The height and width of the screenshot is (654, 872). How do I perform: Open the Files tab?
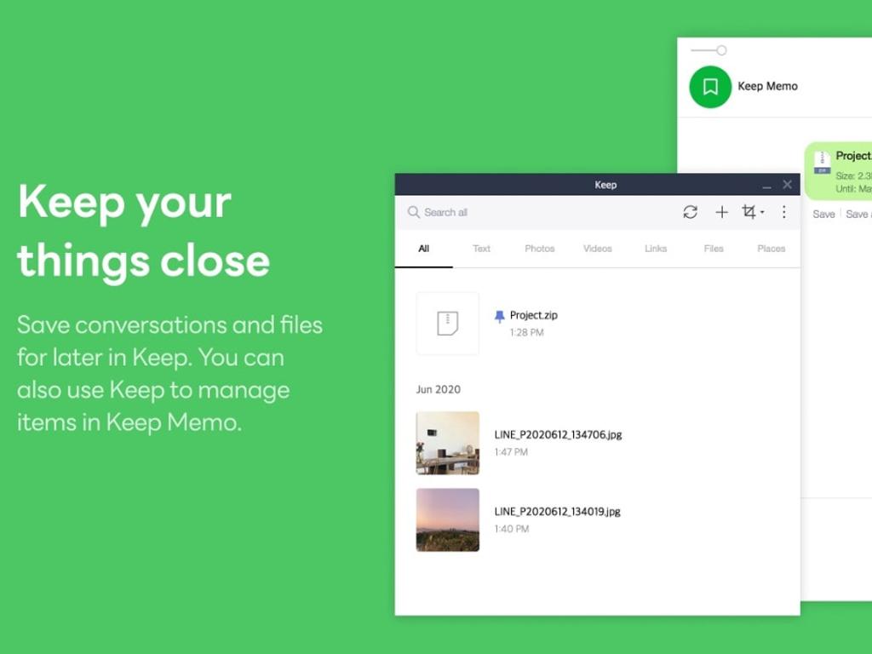[x=714, y=249]
